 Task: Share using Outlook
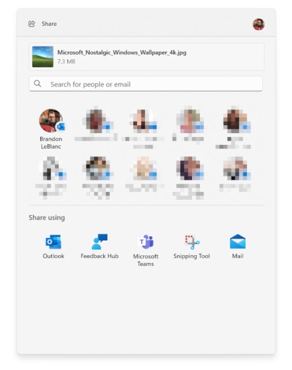53,247
